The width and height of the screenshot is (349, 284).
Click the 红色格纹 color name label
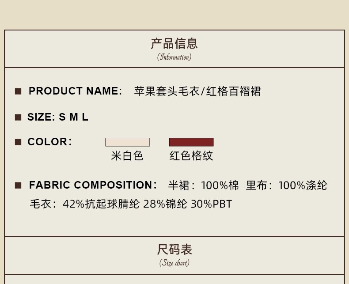pyautogui.click(x=191, y=155)
